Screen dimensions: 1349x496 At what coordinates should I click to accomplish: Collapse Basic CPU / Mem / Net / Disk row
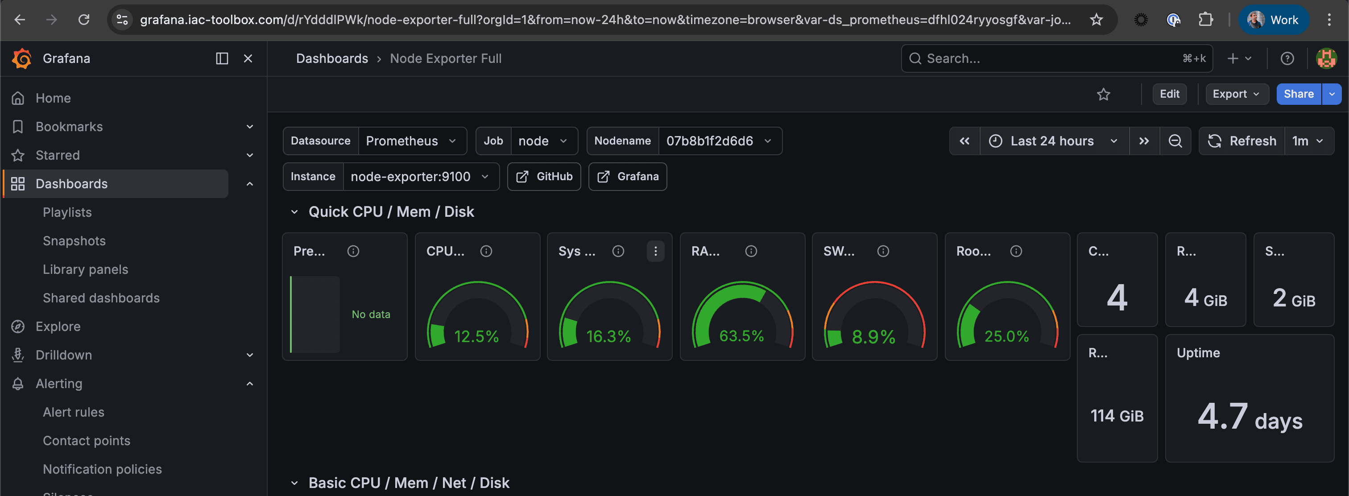[294, 482]
